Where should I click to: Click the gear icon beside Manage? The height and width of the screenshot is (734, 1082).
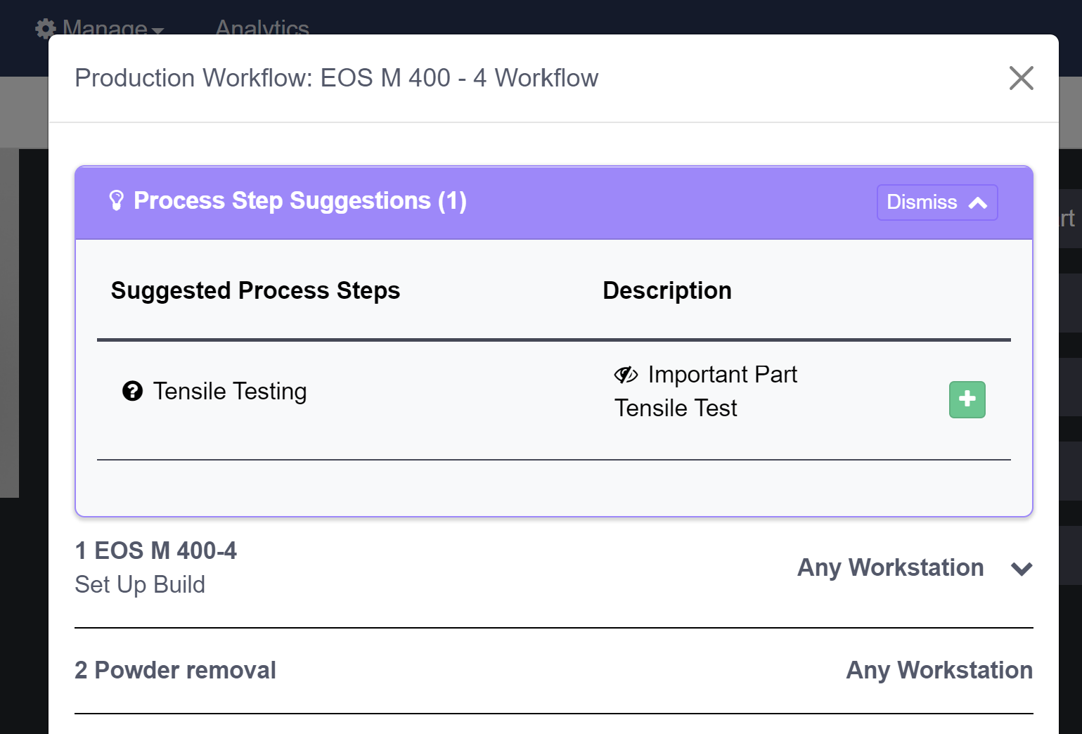click(46, 29)
